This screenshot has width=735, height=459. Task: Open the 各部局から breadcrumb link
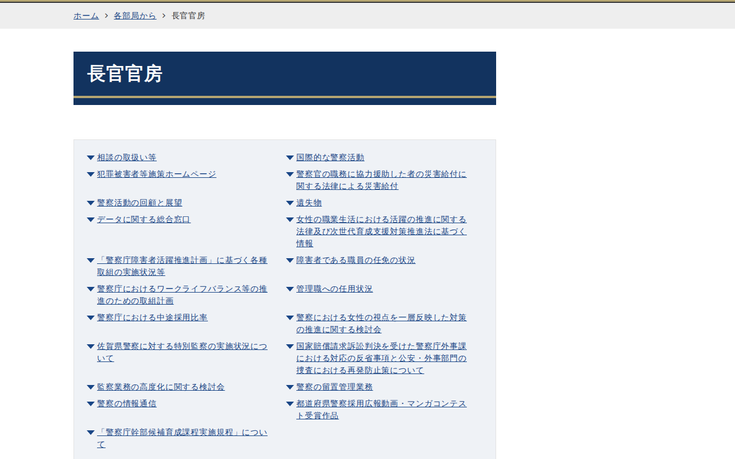[135, 15]
